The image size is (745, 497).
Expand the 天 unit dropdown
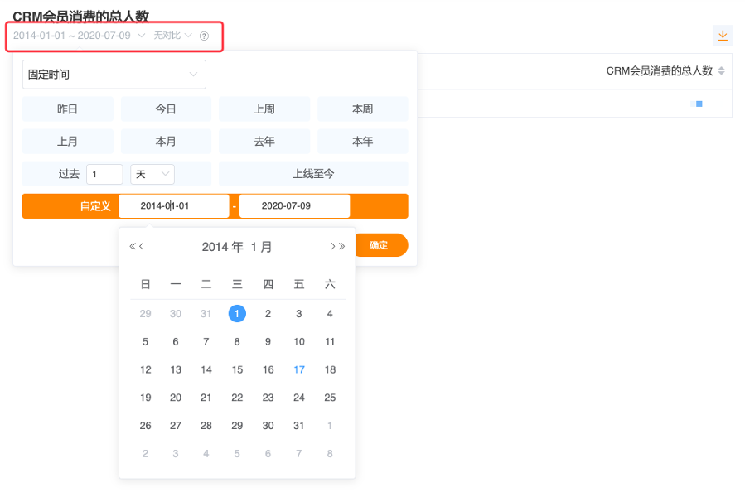point(152,174)
